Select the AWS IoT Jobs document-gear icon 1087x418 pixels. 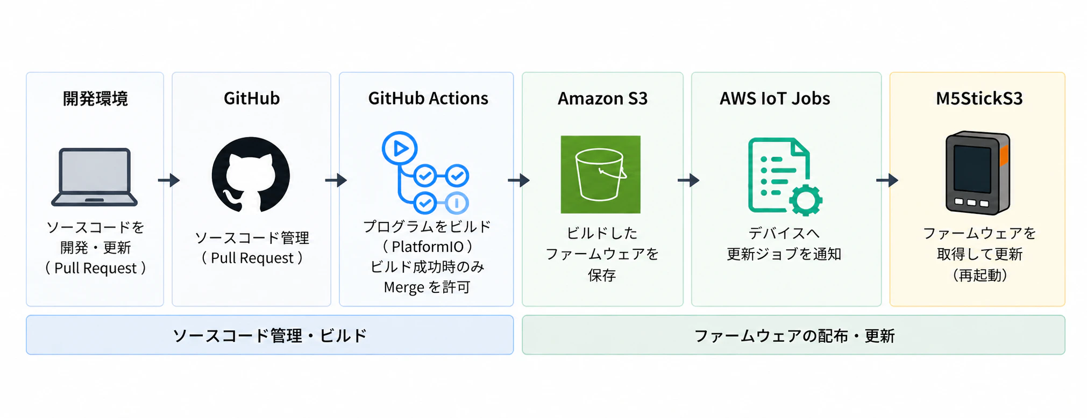pyautogui.click(x=785, y=177)
